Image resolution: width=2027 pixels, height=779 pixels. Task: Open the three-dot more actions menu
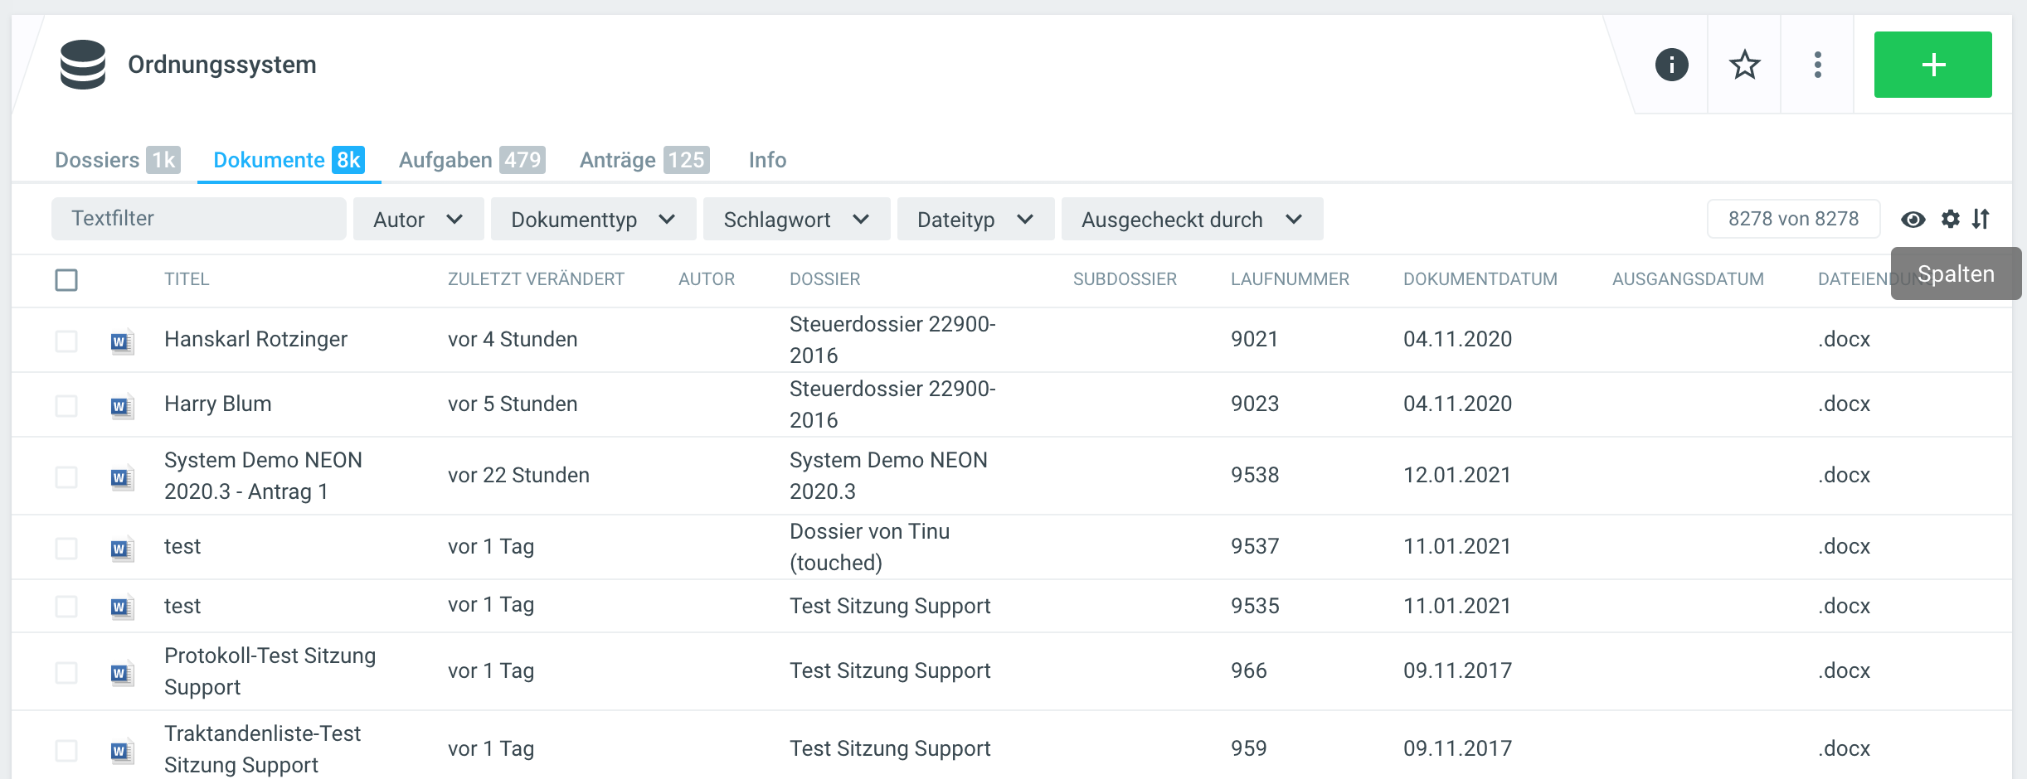tap(1817, 65)
